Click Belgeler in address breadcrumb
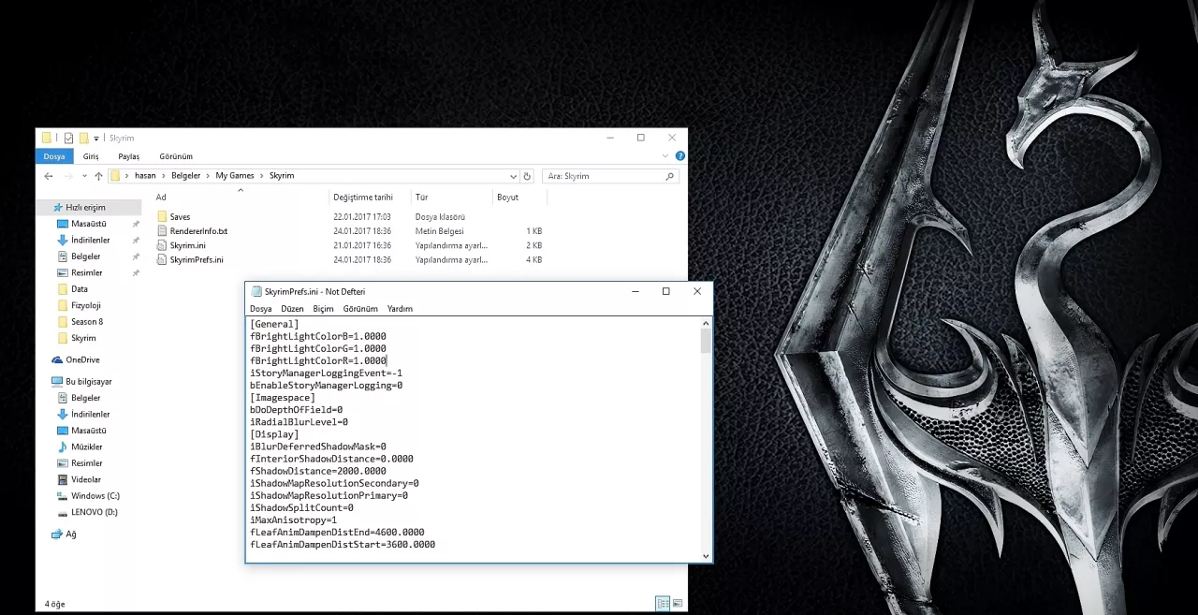1198x615 pixels. click(x=186, y=176)
